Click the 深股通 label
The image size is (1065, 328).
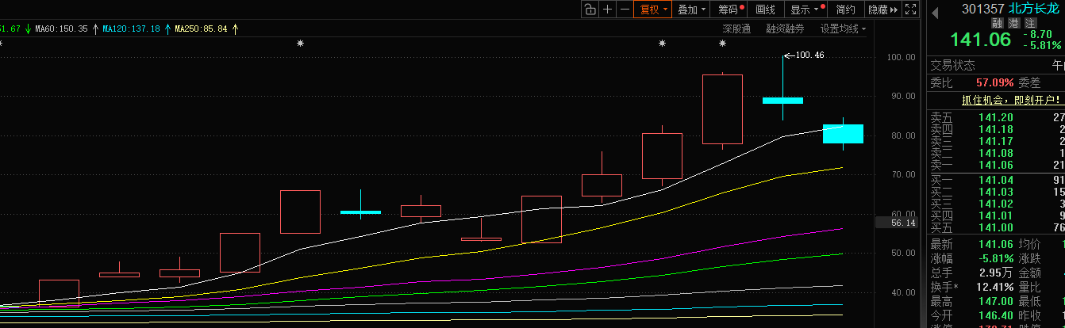(736, 29)
